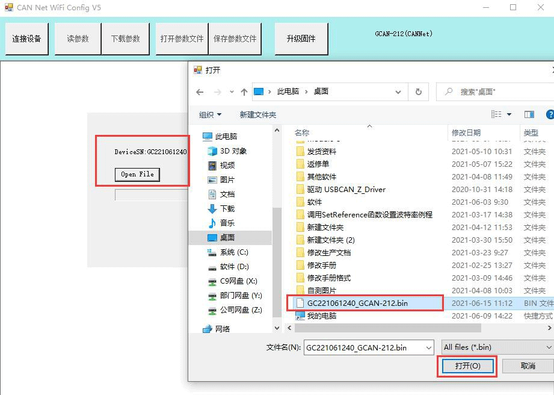
Task: Click 新建文件夹 button
Action: click(x=257, y=114)
